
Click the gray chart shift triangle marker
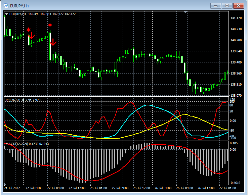[x=185, y=12]
